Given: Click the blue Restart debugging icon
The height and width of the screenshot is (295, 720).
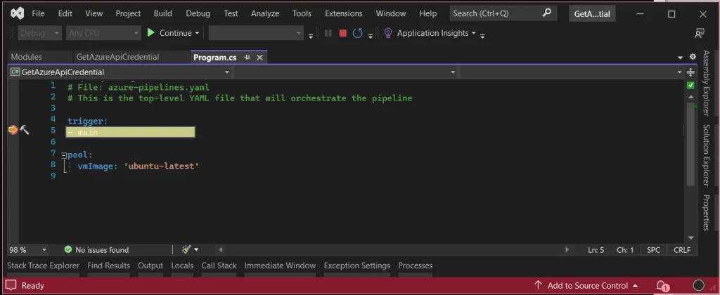Looking at the screenshot, I should 357,33.
